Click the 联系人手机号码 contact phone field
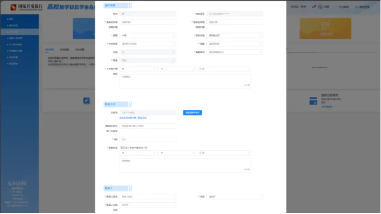Screen dimensions: 381x214 click(x=148, y=205)
